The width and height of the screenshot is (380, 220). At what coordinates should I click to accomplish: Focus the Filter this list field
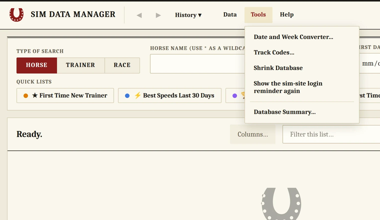(x=331, y=134)
